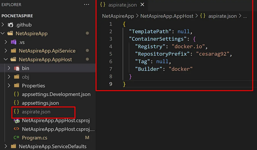Screen dimensions: 257x150
Task: Click modified dot badge on NetAspireApp.ApiService
Action: click(x=87, y=50)
